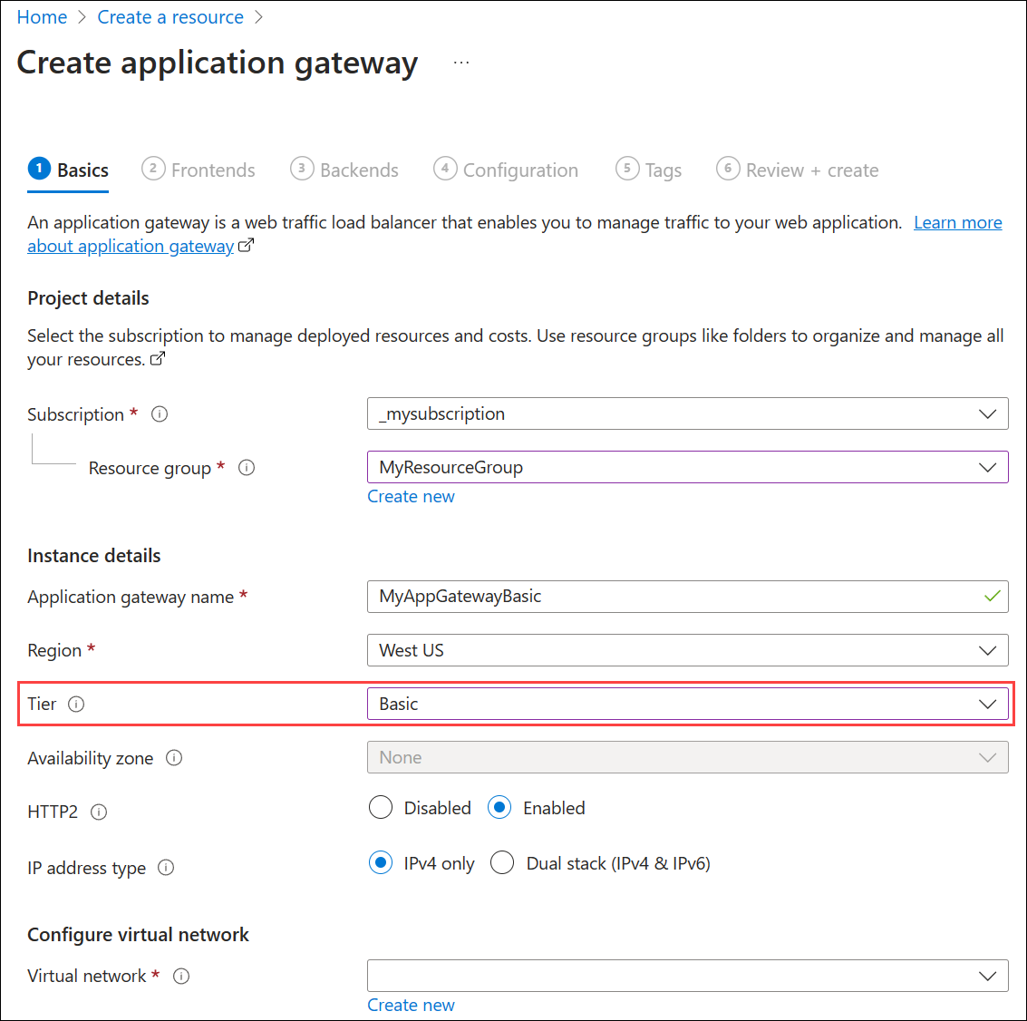Image resolution: width=1027 pixels, height=1021 pixels.
Task: Click the external link icon after your resources
Action: coord(158,359)
